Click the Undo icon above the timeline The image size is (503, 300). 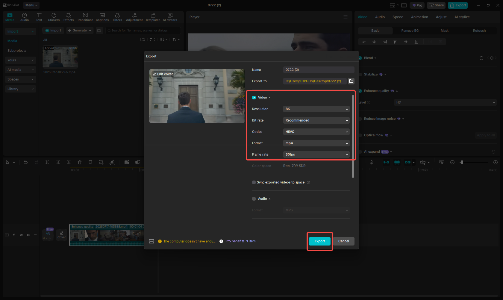[x=26, y=162]
